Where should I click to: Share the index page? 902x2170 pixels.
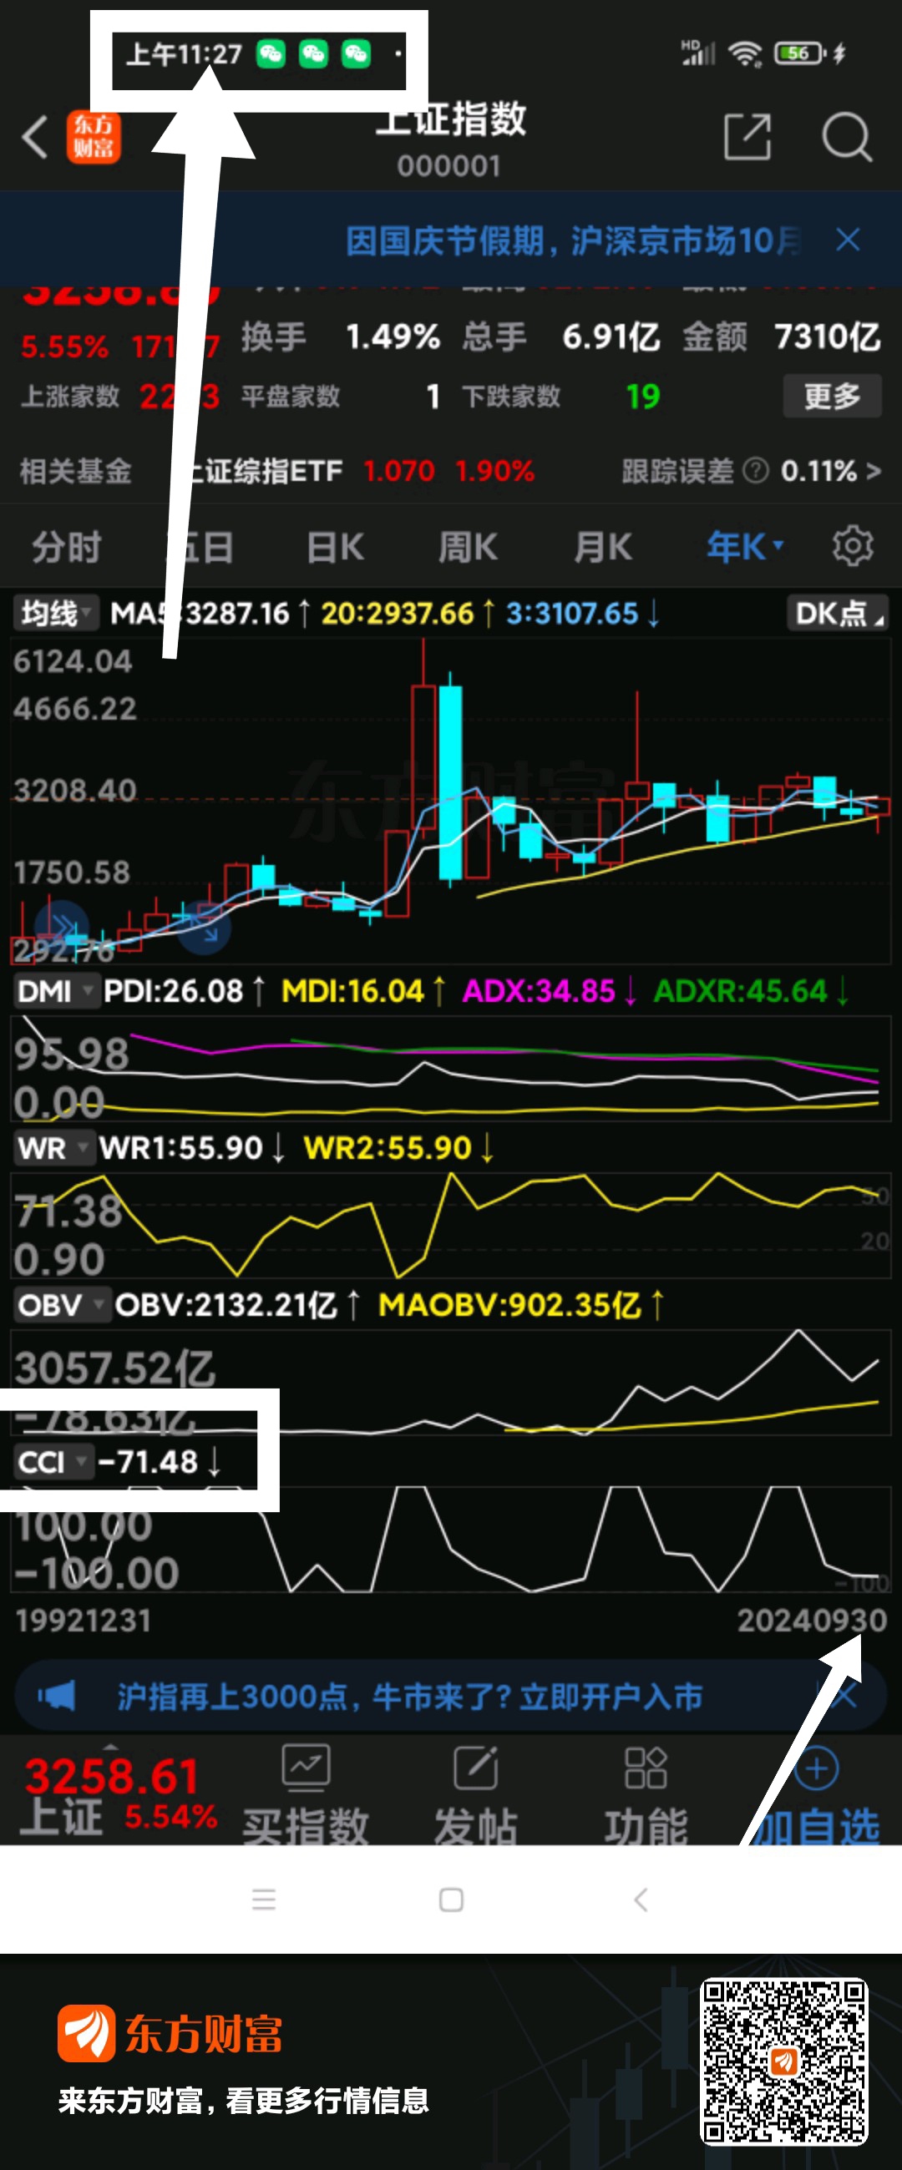[x=747, y=136]
